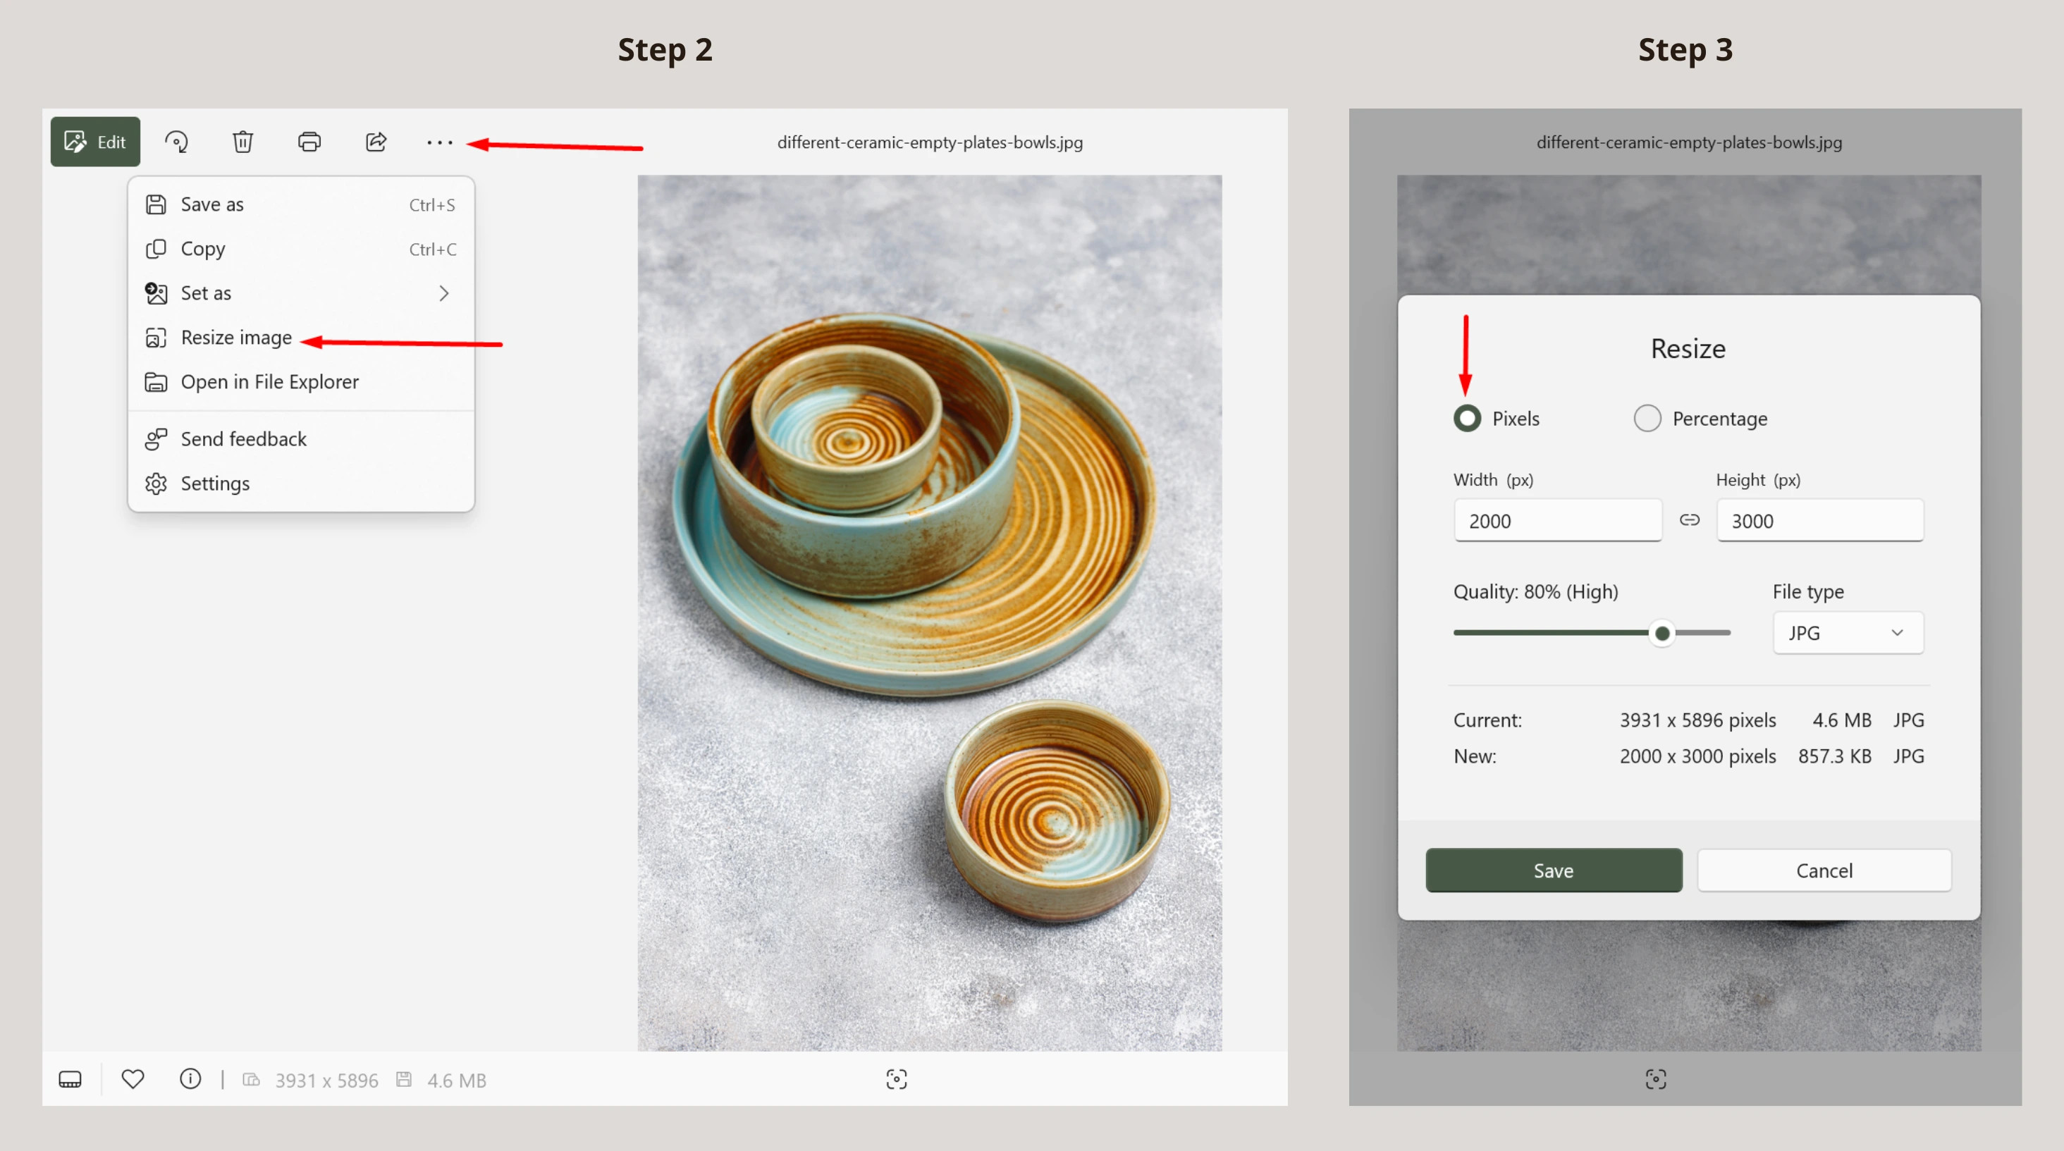Rotate the image with the rotate icon
The image size is (2064, 1151).
coord(176,142)
